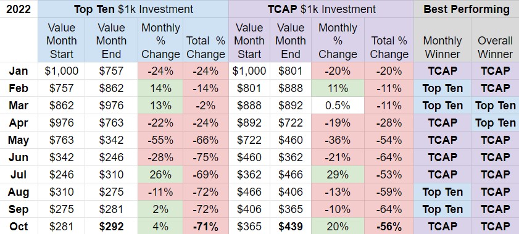The height and width of the screenshot is (234, 519).
Task: Select the 26% July Top Ten change cell
Action: pos(160,175)
